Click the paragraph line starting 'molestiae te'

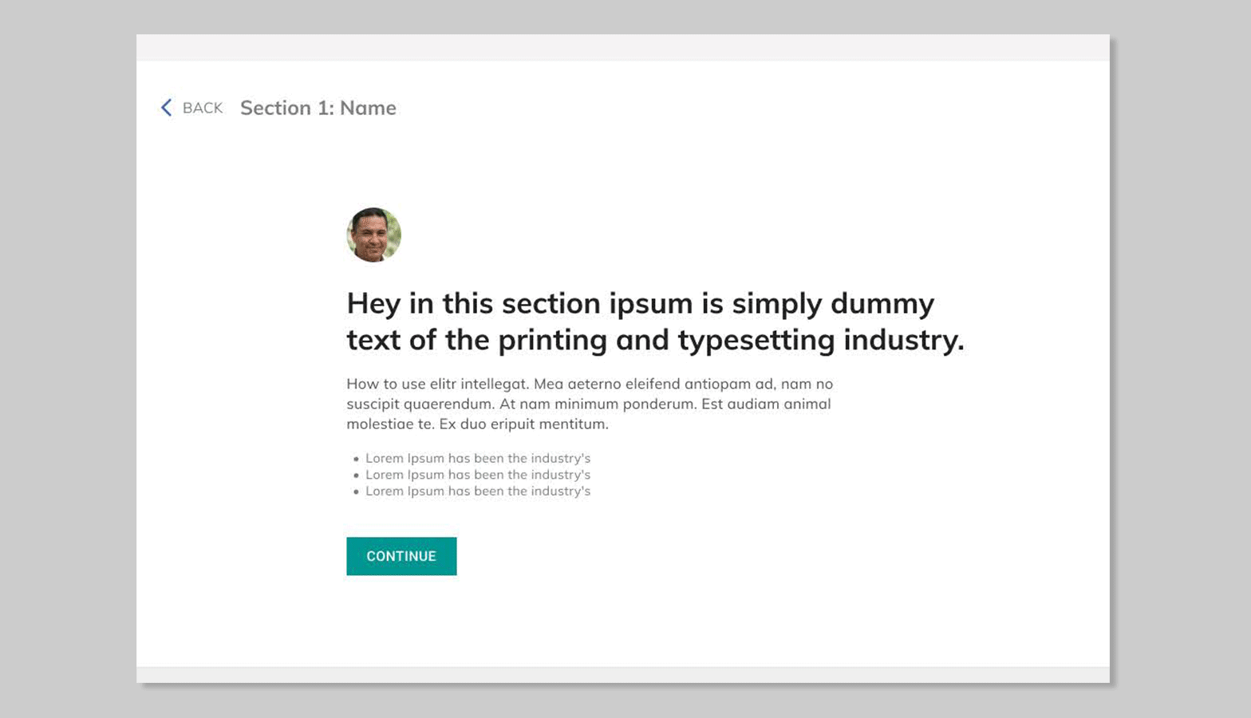pyautogui.click(x=477, y=424)
